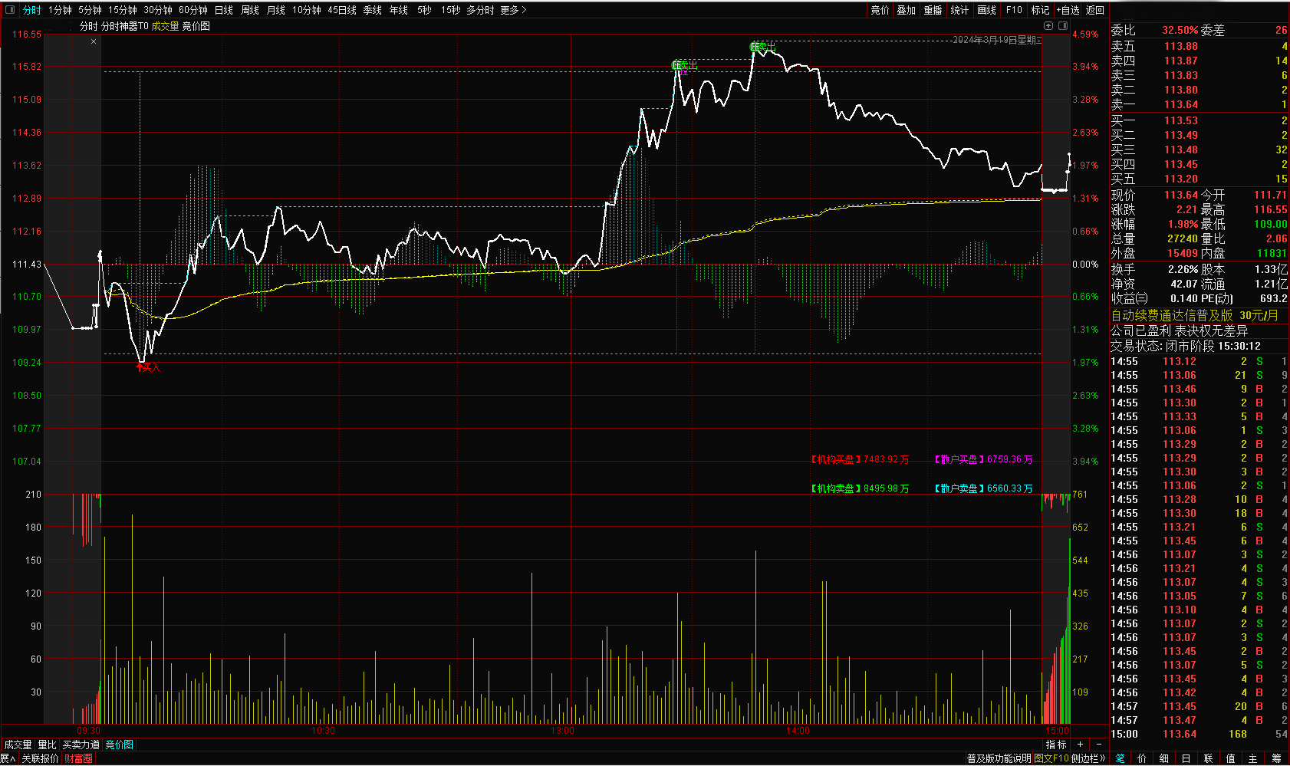Click the panel layout icon beside the up-arrow
Image resolution: width=1290 pixels, height=766 pixels.
coord(1063,25)
